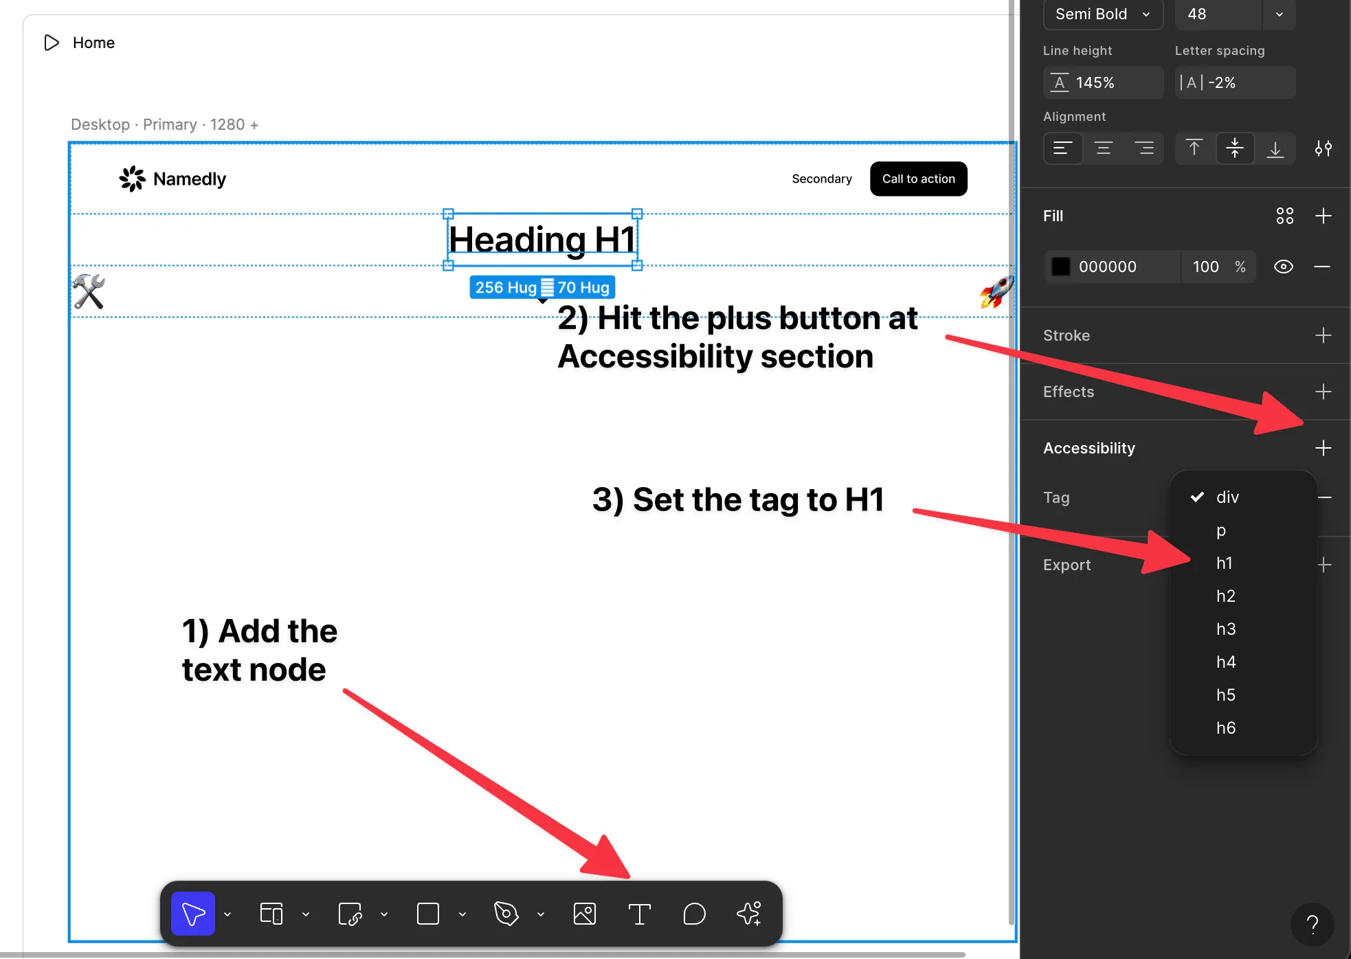Select the layout frame tool in the toolbar
1351x959 pixels.
tap(271, 914)
